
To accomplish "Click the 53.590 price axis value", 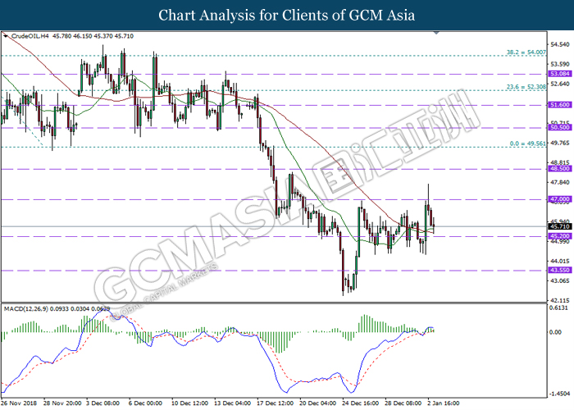I will click(560, 65).
